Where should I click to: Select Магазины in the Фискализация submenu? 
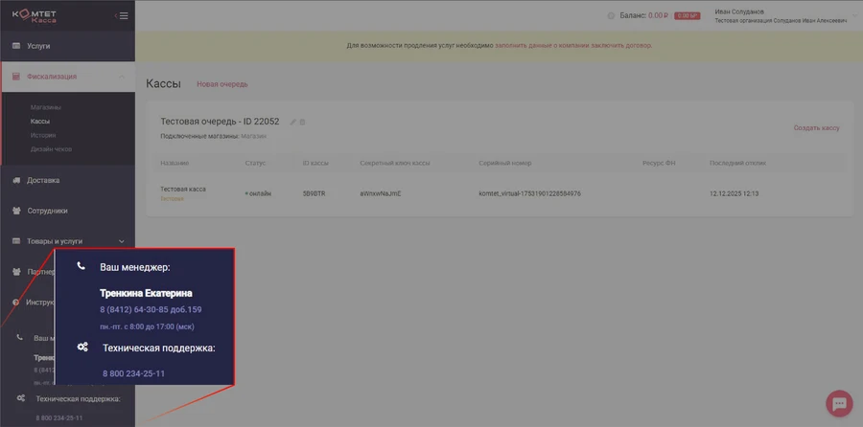(x=45, y=107)
